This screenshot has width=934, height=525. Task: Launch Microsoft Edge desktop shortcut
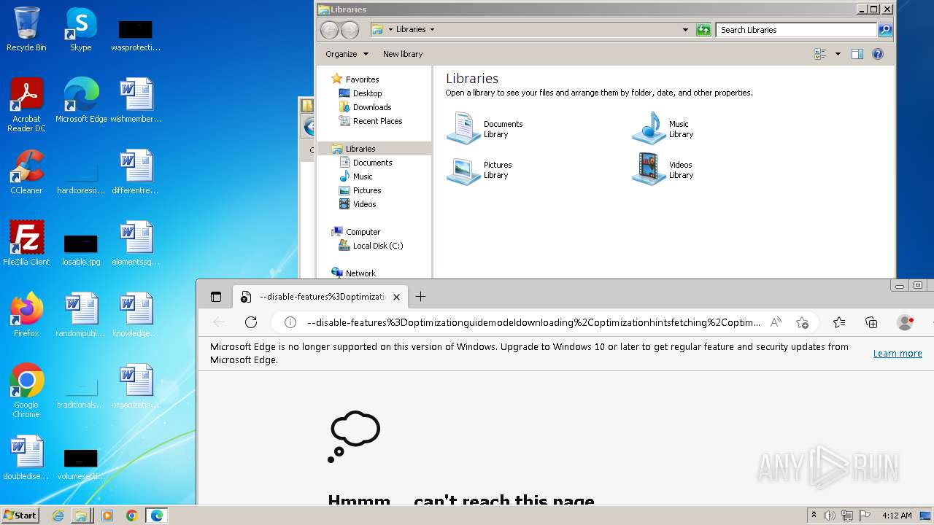pyautogui.click(x=81, y=100)
